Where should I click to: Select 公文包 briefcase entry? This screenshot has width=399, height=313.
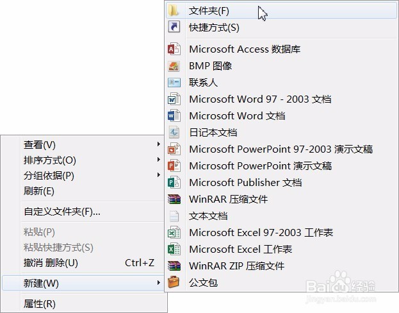pos(281,282)
